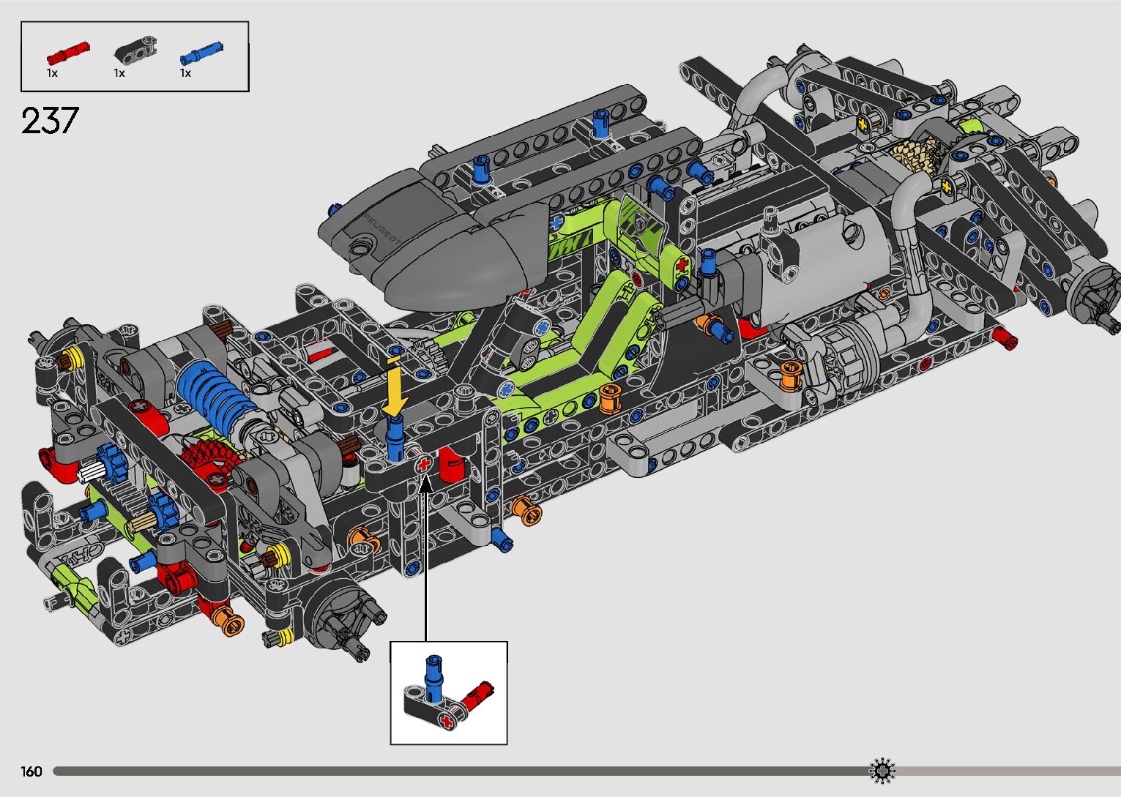Image resolution: width=1121 pixels, height=797 pixels.
Task: Click the gear marker on the progress bar
Action: point(882,771)
